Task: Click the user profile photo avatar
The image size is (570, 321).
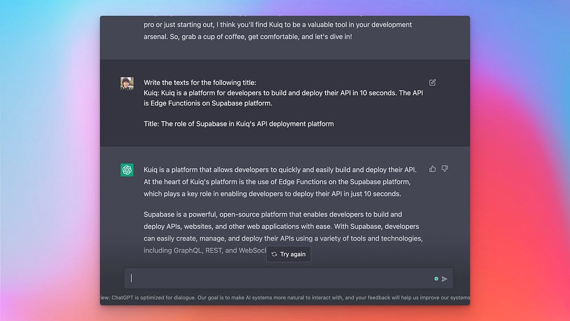Action: 127,83
